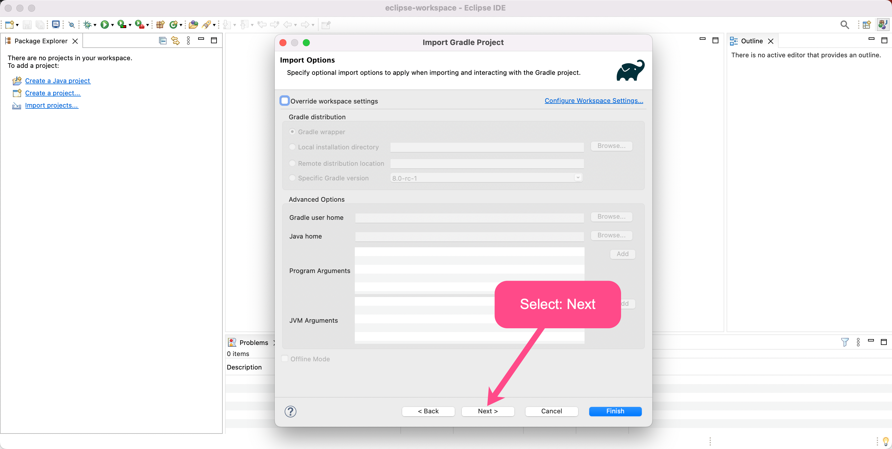Open Package Explorer view menu dots
Screen dimensions: 892x449
189,41
